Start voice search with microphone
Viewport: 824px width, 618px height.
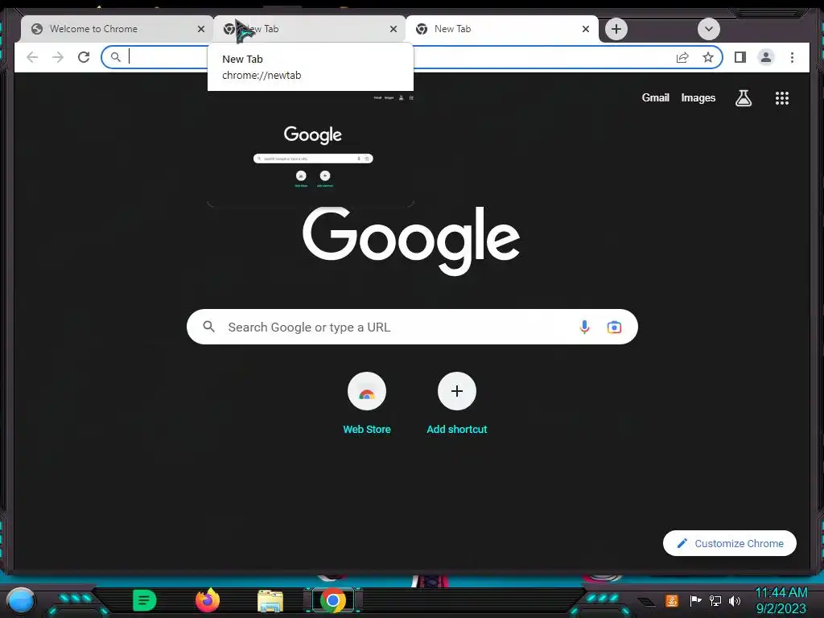click(584, 327)
